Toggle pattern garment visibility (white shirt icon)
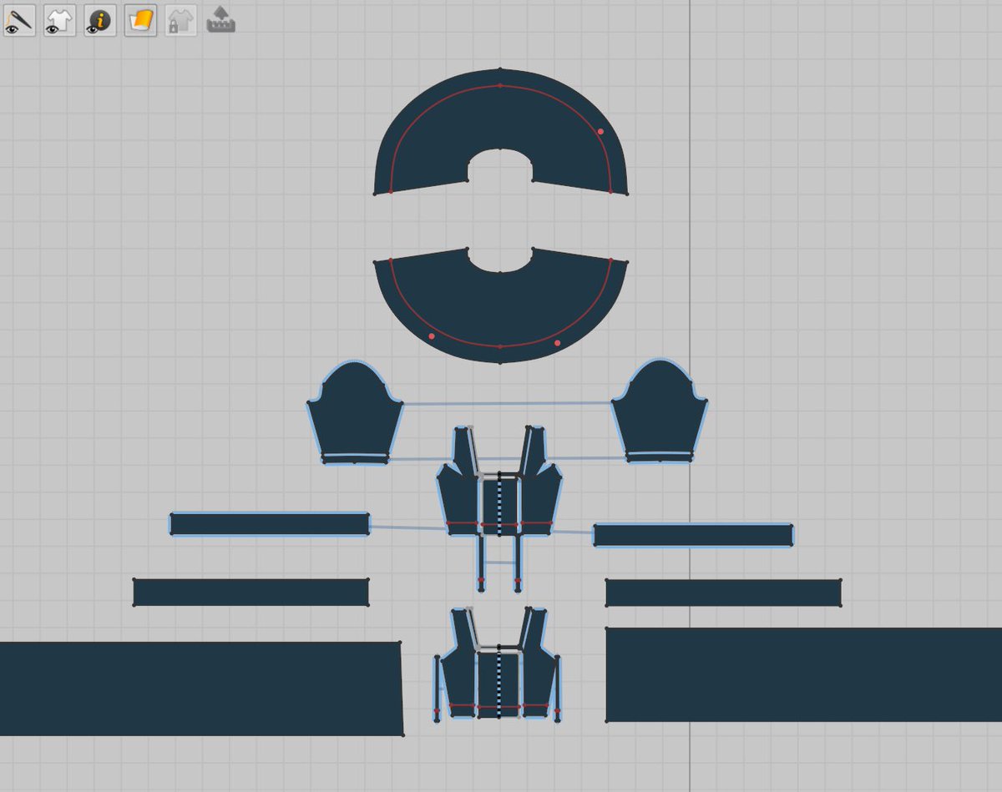 pos(59,19)
